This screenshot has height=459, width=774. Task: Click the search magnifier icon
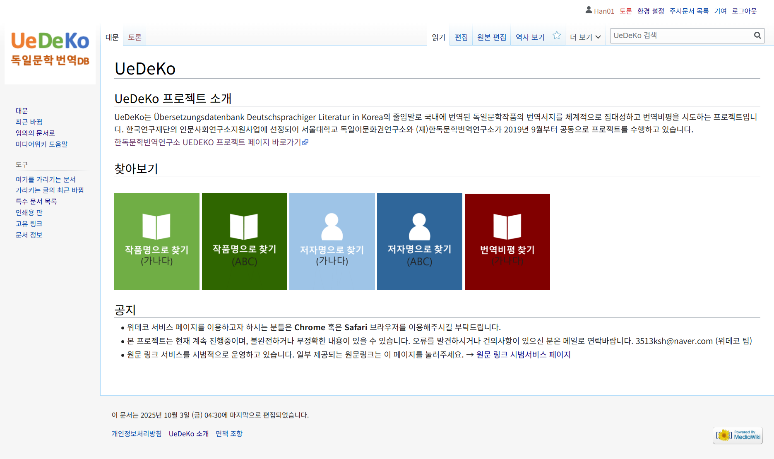[x=757, y=36]
